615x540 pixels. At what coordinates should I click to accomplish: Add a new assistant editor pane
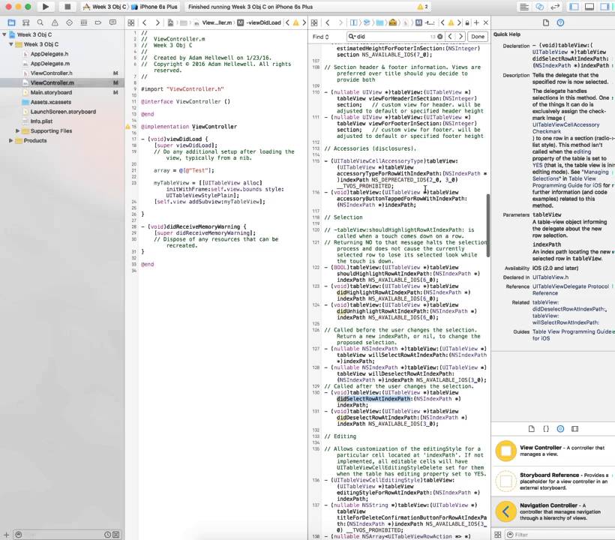coord(476,22)
